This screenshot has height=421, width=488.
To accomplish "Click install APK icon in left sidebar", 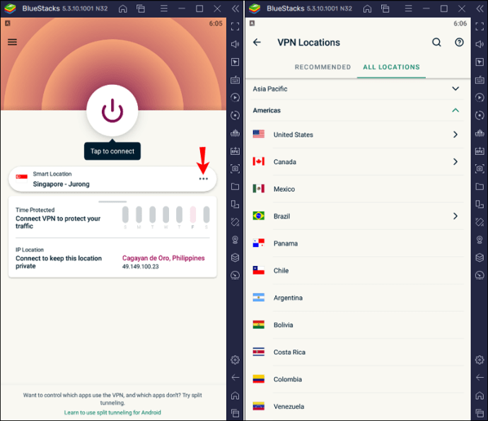I will (235, 151).
